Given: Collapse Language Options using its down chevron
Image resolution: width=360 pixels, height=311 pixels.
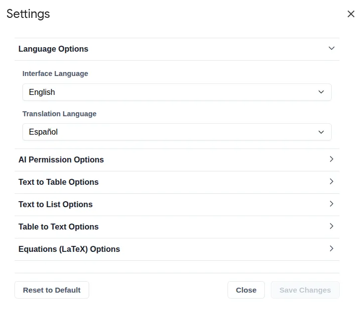Looking at the screenshot, I should [x=331, y=48].
